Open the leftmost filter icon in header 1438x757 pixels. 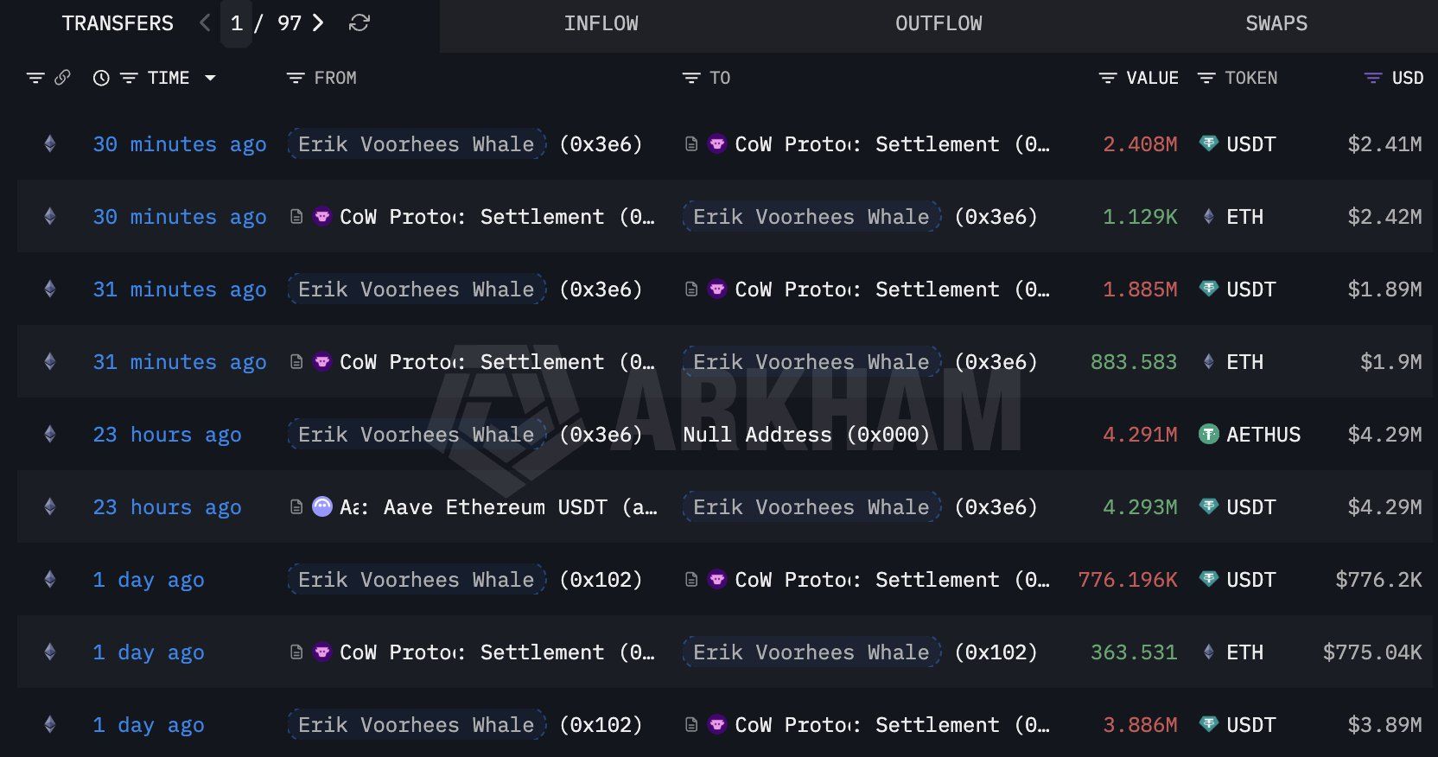pyautogui.click(x=35, y=78)
